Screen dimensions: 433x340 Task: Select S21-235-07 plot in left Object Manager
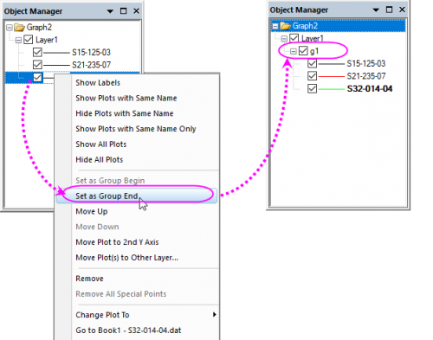tap(91, 65)
